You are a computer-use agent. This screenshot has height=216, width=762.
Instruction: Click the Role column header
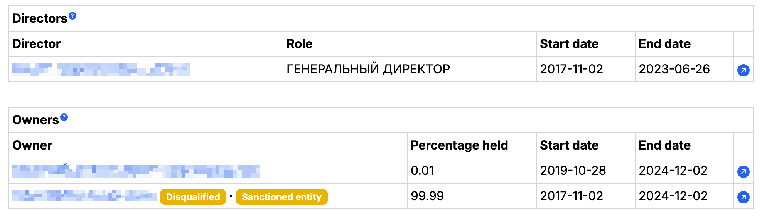pyautogui.click(x=300, y=44)
